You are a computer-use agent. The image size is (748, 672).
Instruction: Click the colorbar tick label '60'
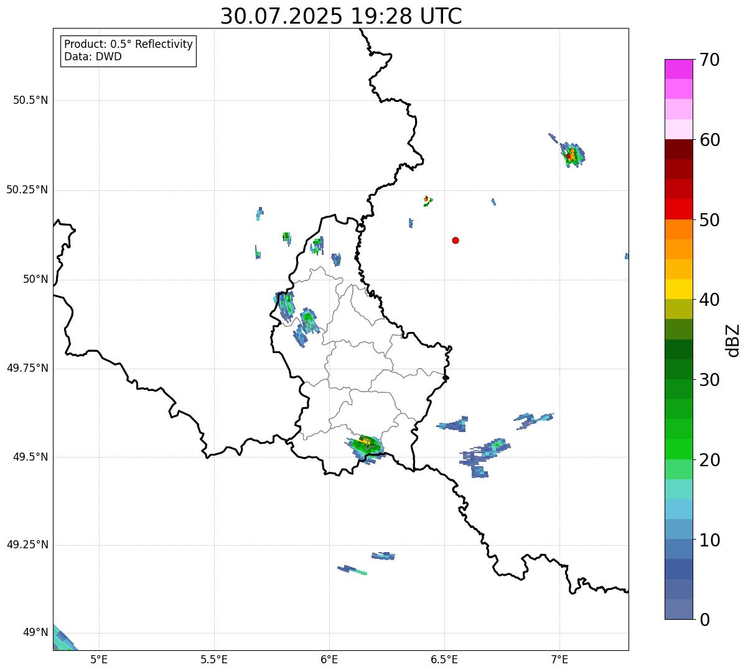coord(709,140)
